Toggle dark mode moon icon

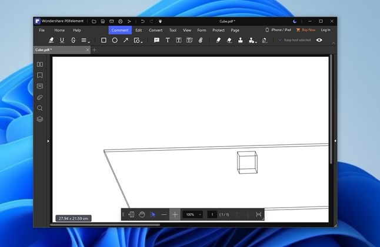click(295, 21)
